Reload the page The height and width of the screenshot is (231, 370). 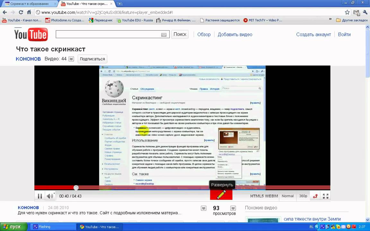(x=21, y=12)
